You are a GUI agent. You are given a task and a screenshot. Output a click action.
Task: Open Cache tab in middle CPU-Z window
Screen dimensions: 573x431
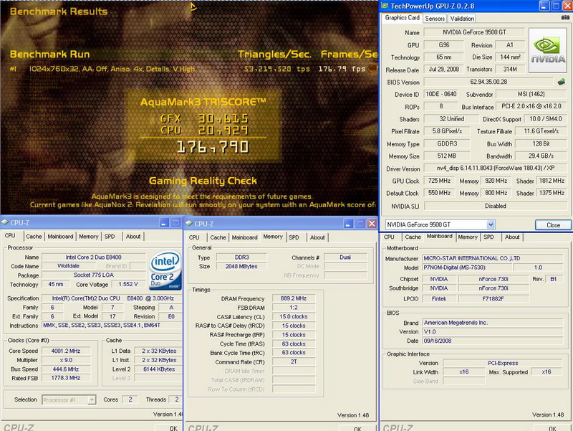pyautogui.click(x=218, y=237)
